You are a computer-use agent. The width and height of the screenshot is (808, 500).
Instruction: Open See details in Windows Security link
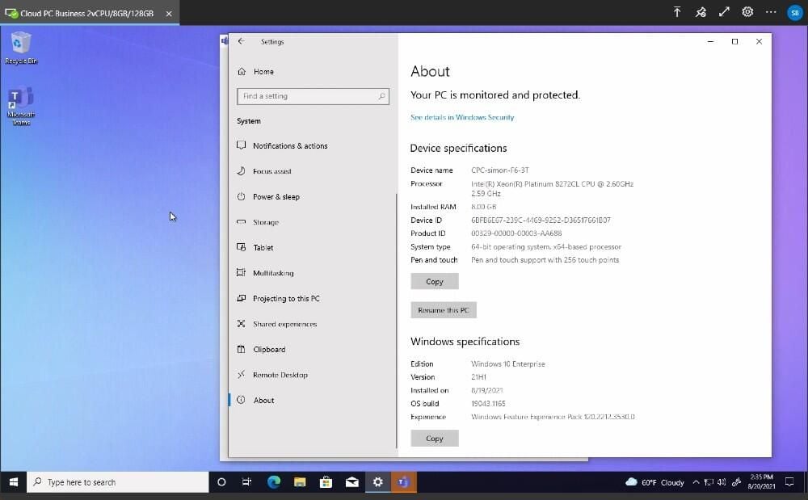[462, 117]
